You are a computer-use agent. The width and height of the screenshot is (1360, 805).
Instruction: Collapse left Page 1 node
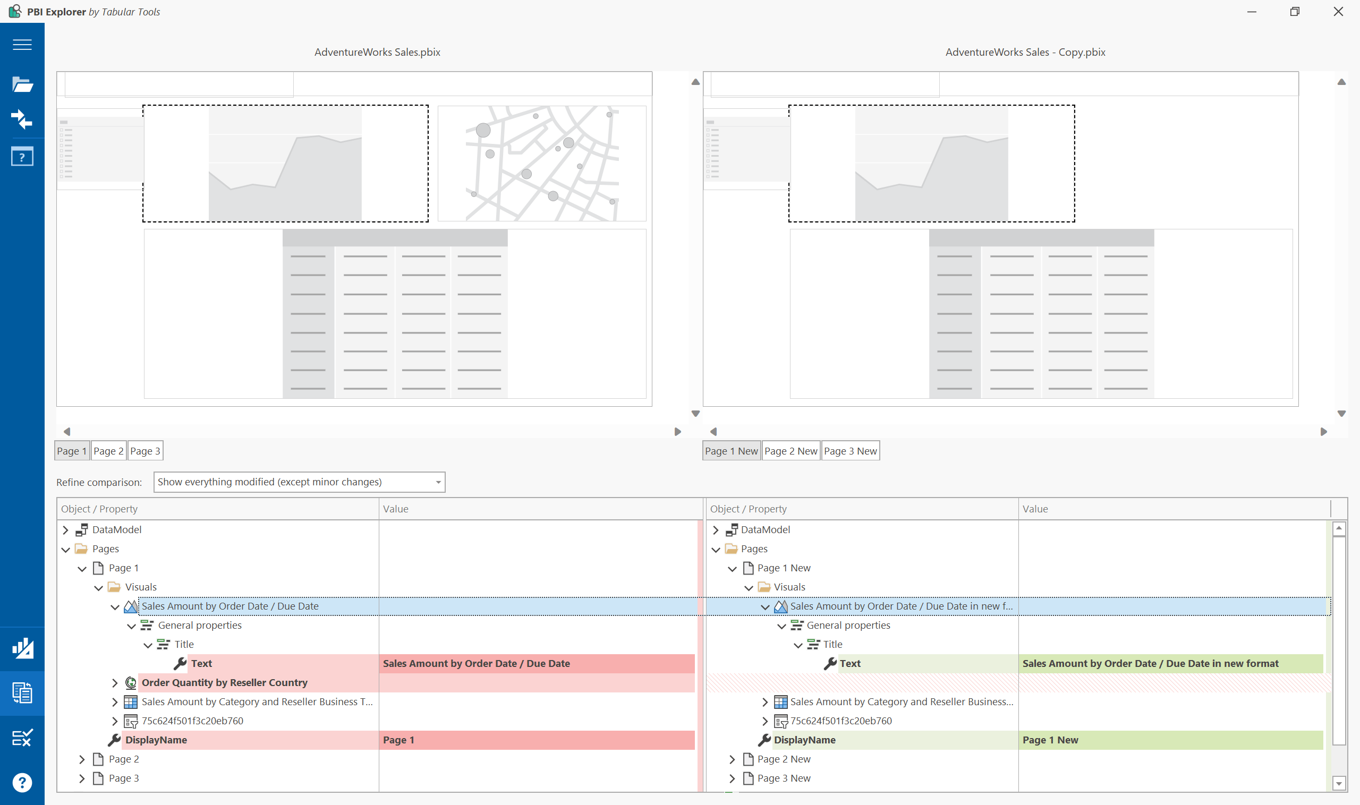click(x=82, y=569)
